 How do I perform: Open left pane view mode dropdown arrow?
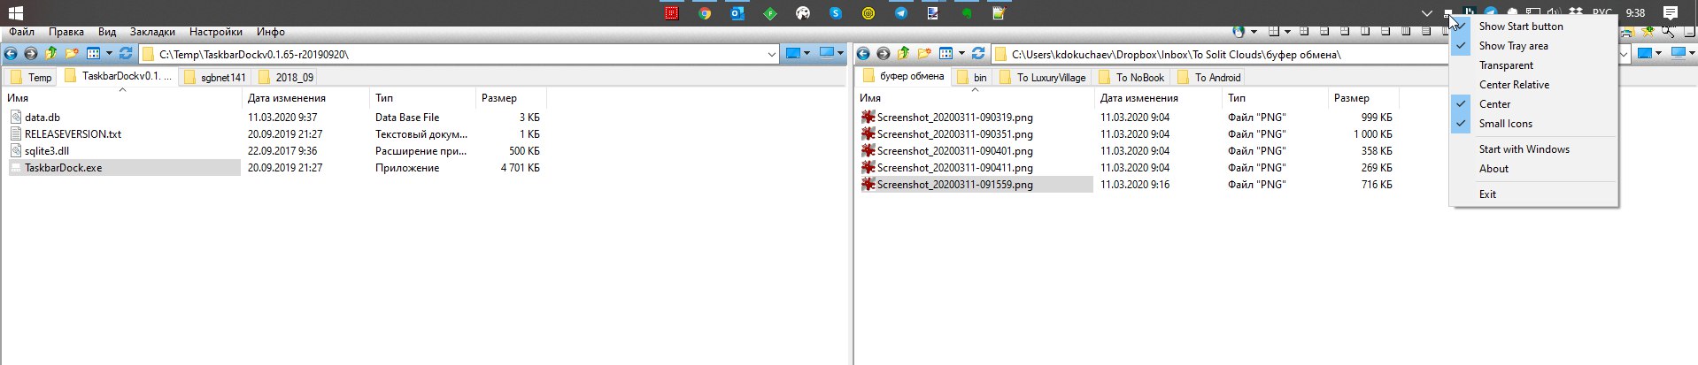pyautogui.click(x=109, y=54)
